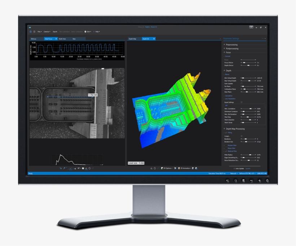Click the monitor plus button icon

point(259,180)
